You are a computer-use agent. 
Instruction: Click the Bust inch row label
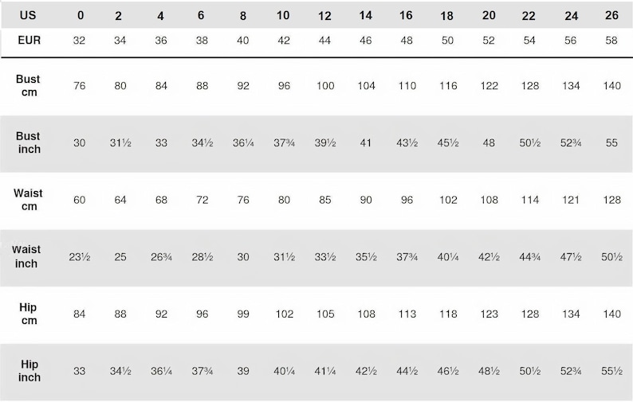pyautogui.click(x=28, y=142)
